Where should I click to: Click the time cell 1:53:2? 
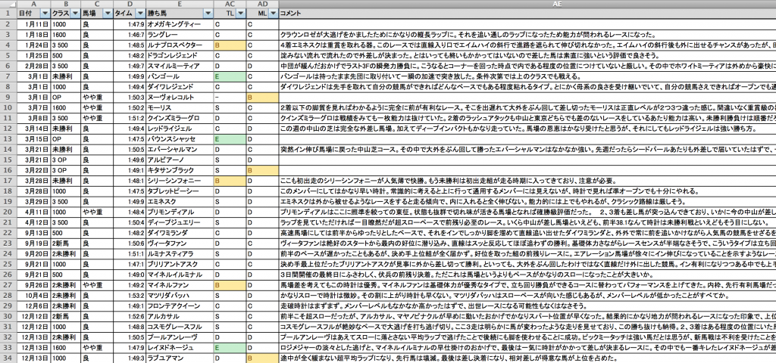tap(130, 296)
